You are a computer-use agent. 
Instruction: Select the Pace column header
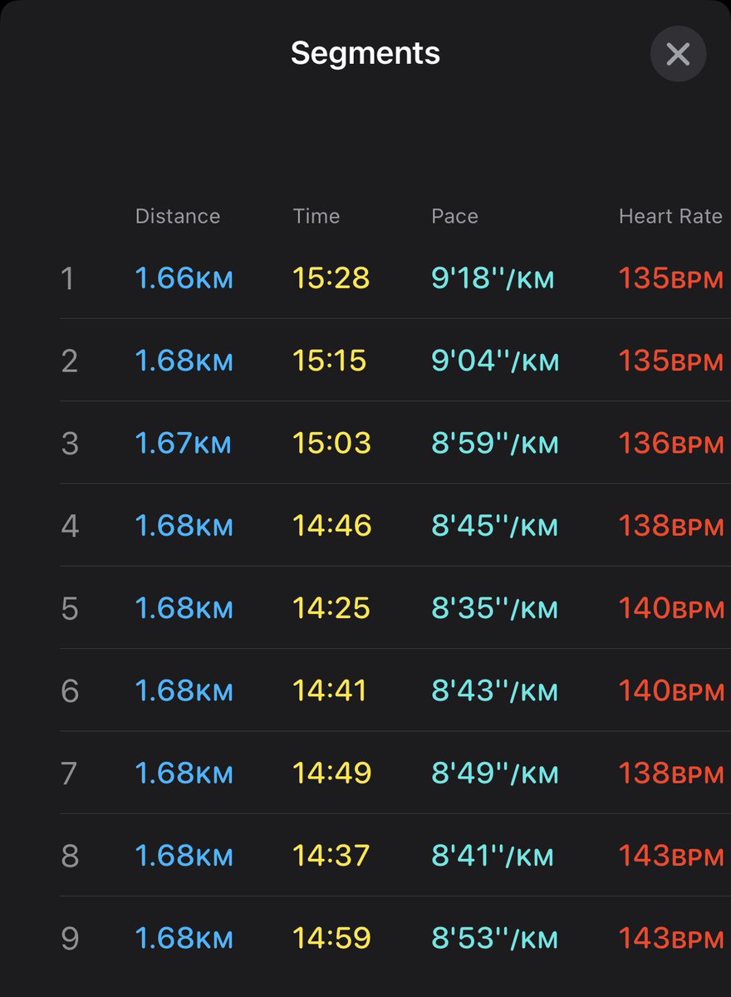454,216
